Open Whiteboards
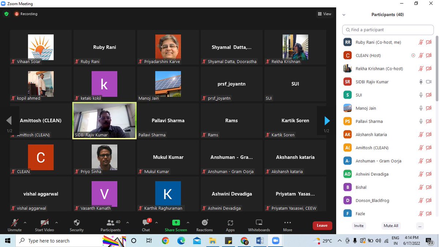Screen dimensions: 439x247 (259, 225)
